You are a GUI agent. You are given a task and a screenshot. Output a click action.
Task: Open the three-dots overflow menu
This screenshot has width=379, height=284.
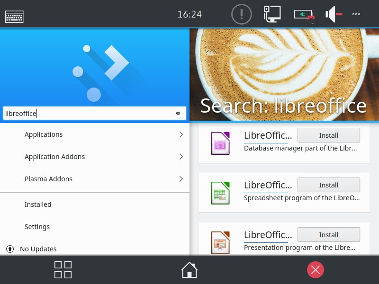[356, 14]
